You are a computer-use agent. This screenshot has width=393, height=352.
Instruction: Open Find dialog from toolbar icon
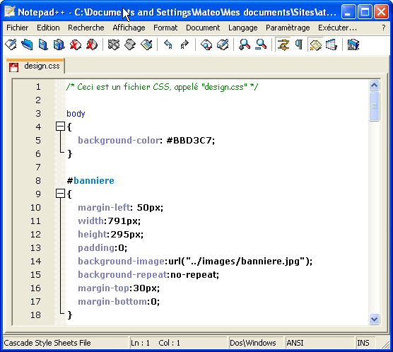(x=206, y=45)
